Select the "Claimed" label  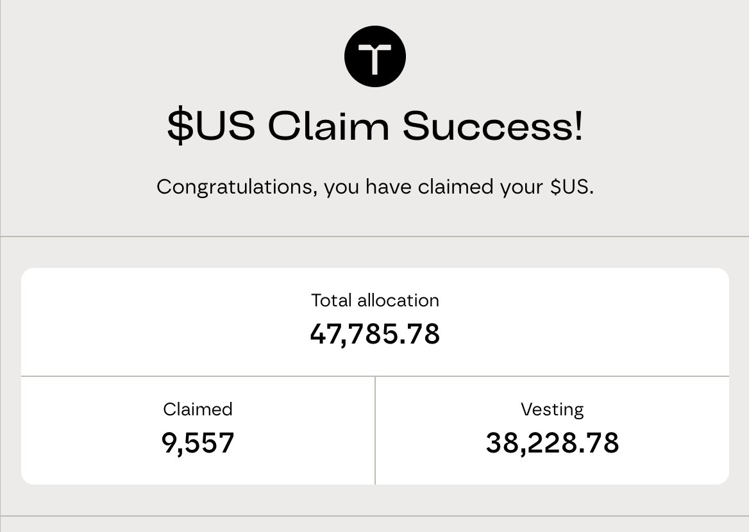pos(198,409)
